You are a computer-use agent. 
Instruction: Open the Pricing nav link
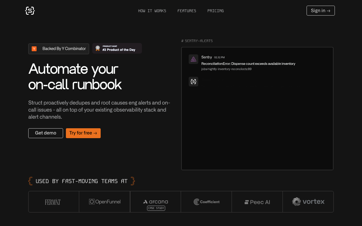point(216,11)
